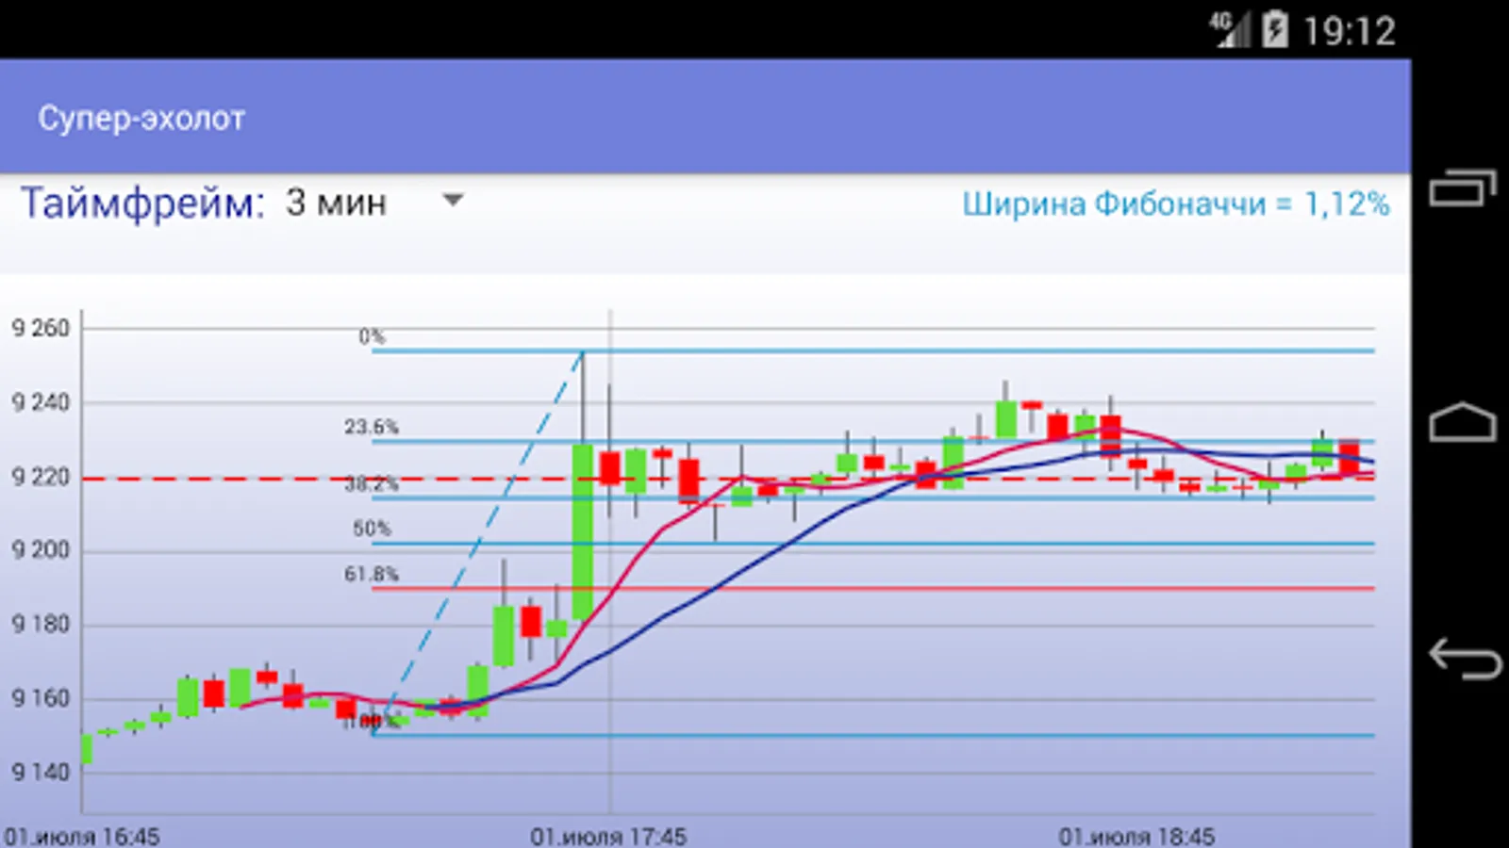Screen dimensions: 1509x848
Task: Click the 01.июля 16:45 time axis label
Action: coord(82,836)
